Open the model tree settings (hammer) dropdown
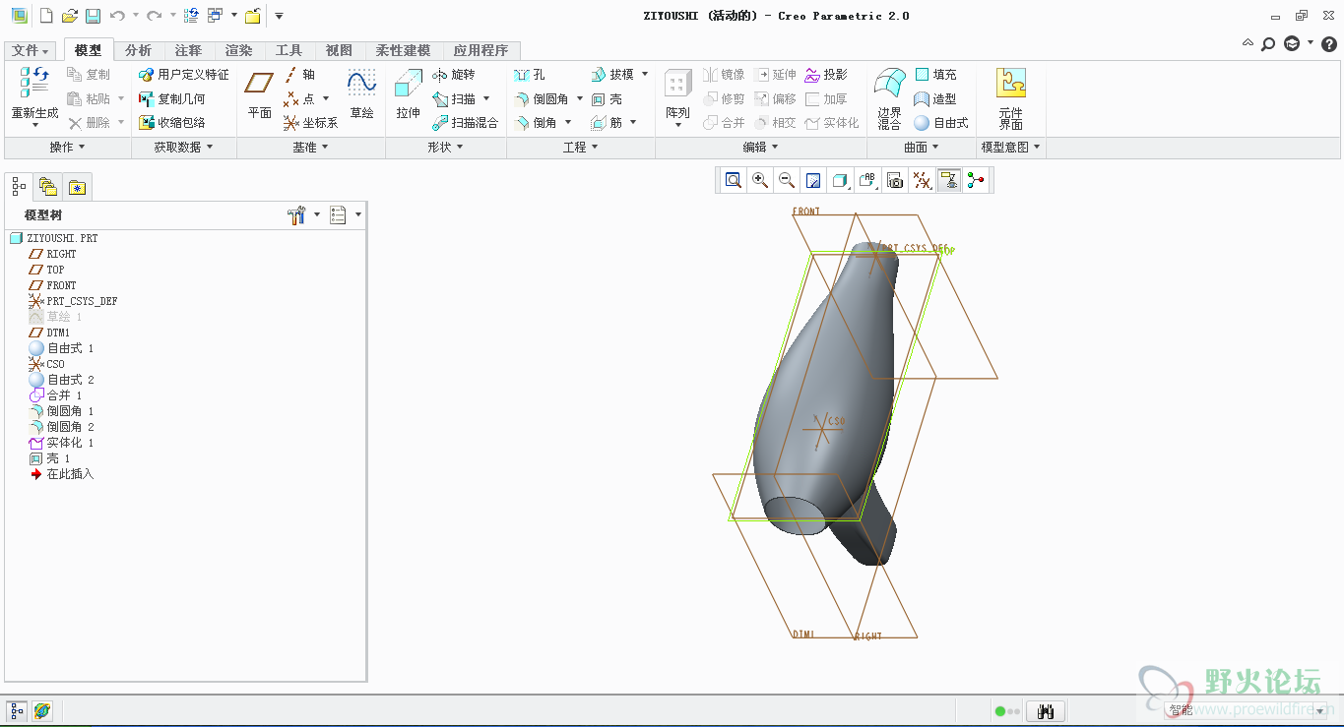 click(303, 215)
